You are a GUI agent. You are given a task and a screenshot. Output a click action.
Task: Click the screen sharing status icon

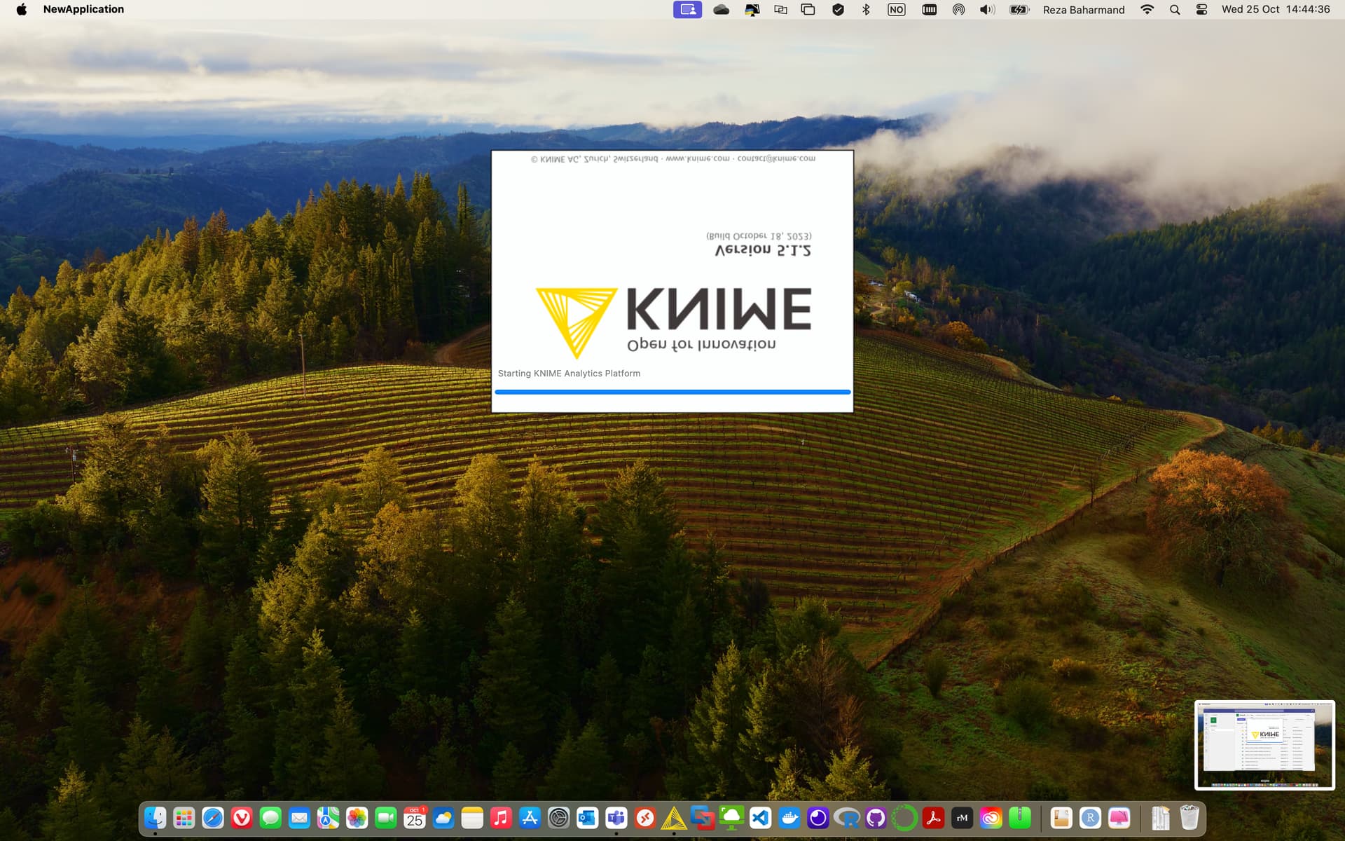[x=687, y=9]
